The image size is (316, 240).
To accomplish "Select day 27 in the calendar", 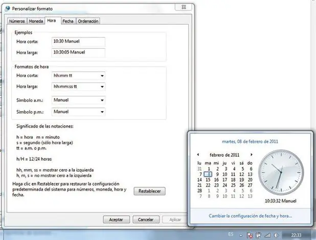I will pos(250,185).
